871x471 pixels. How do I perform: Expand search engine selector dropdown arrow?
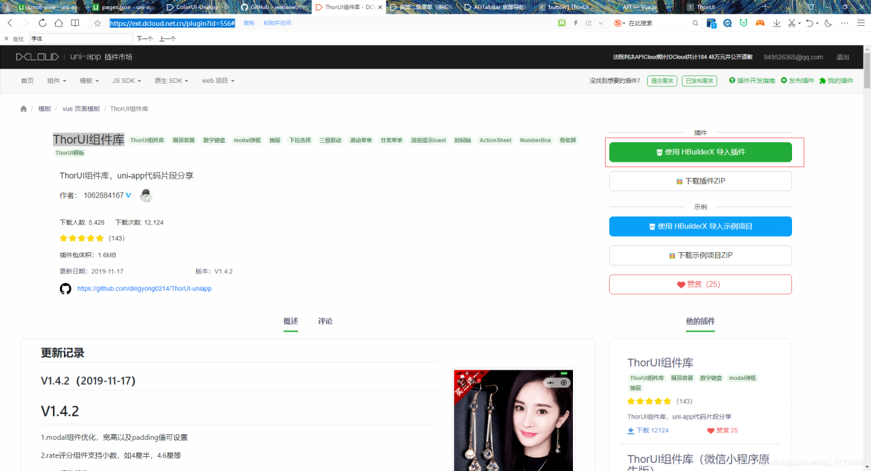(x=625, y=23)
